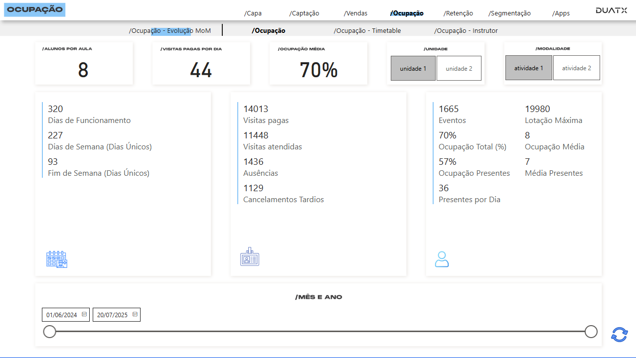Navigate to the /Captação page
Viewport: 636px width, 358px height.
(x=304, y=13)
